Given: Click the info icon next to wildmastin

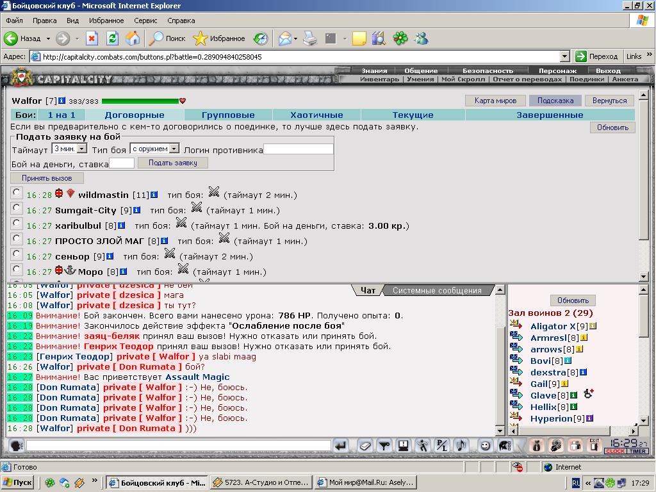Looking at the screenshot, I should click(x=154, y=195).
